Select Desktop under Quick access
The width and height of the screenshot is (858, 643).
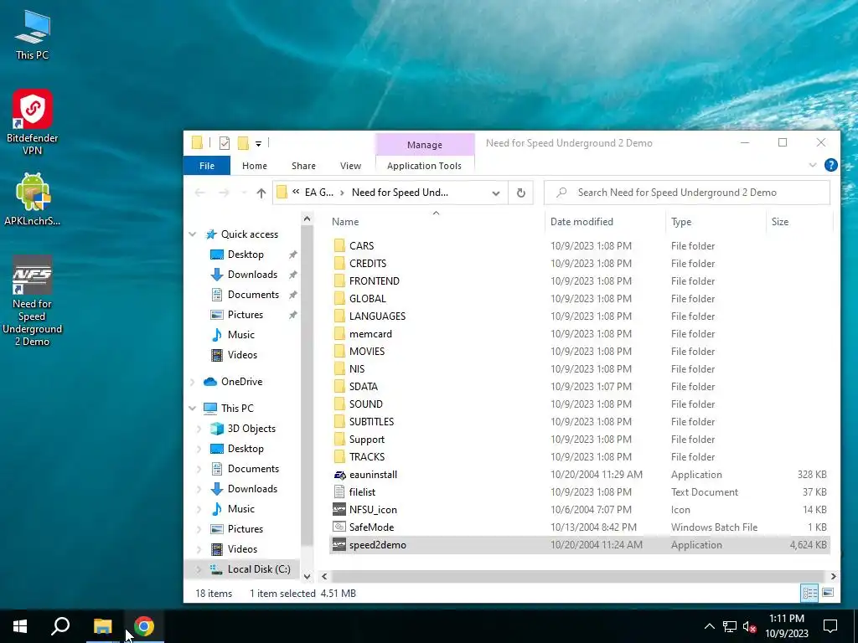coord(246,255)
